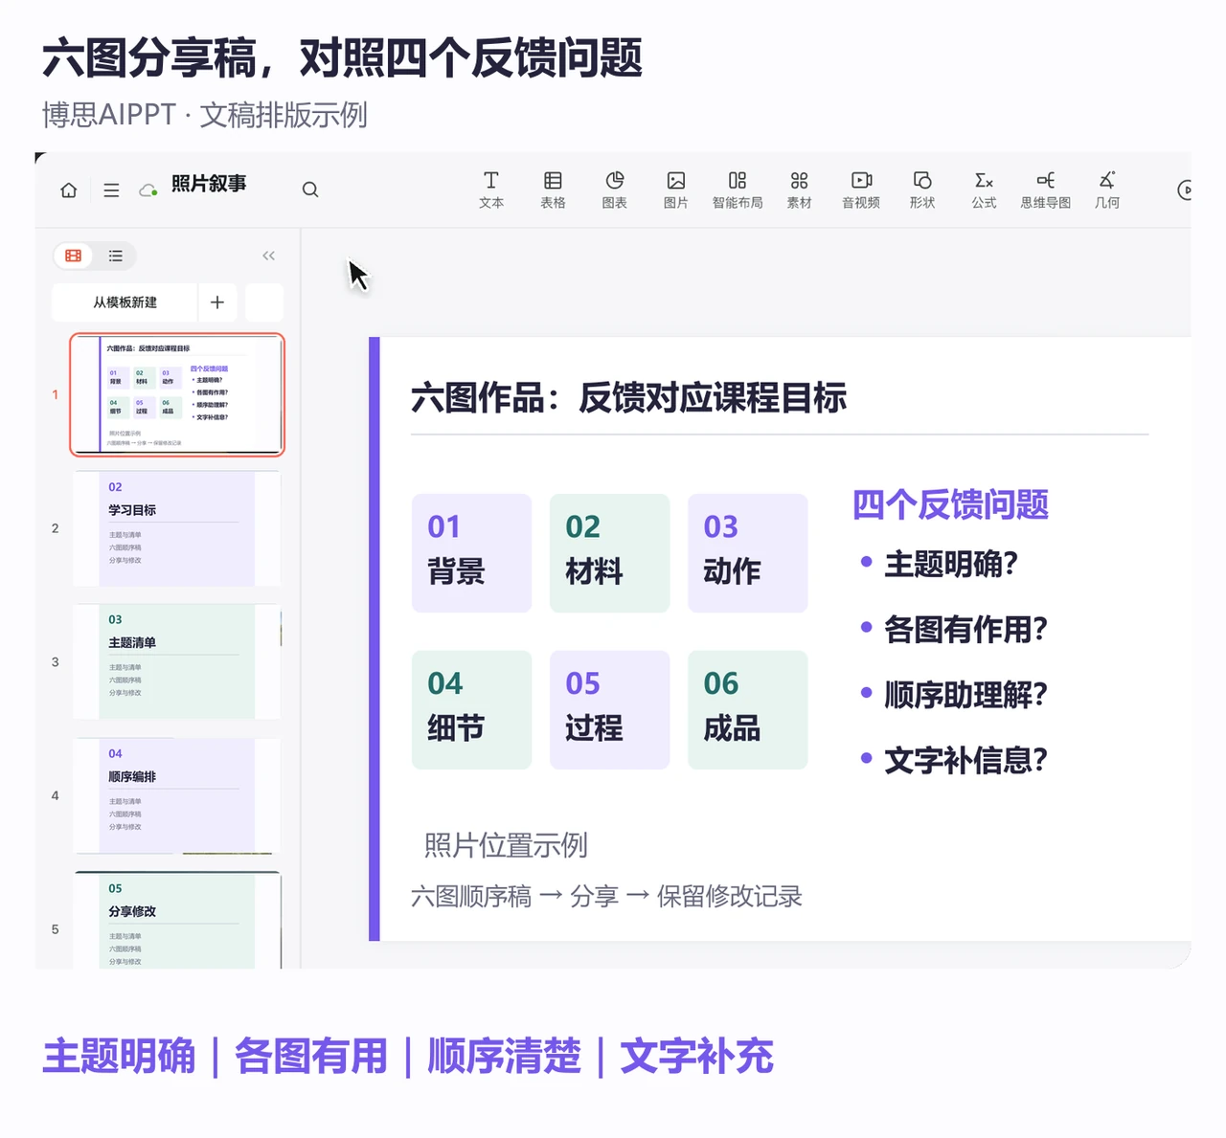Choose the 形状 shape tool

922,190
